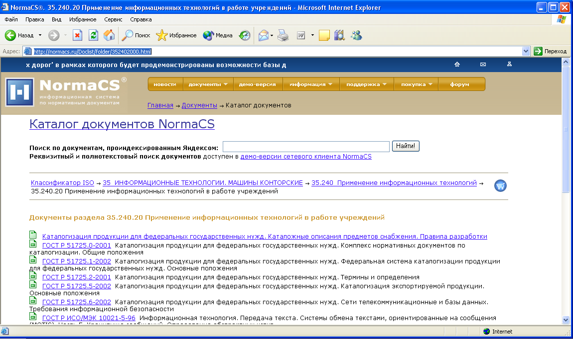Image resolution: width=573 pixels, height=339 pixels.
Task: Print the page with the printer icon
Action: 283,35
